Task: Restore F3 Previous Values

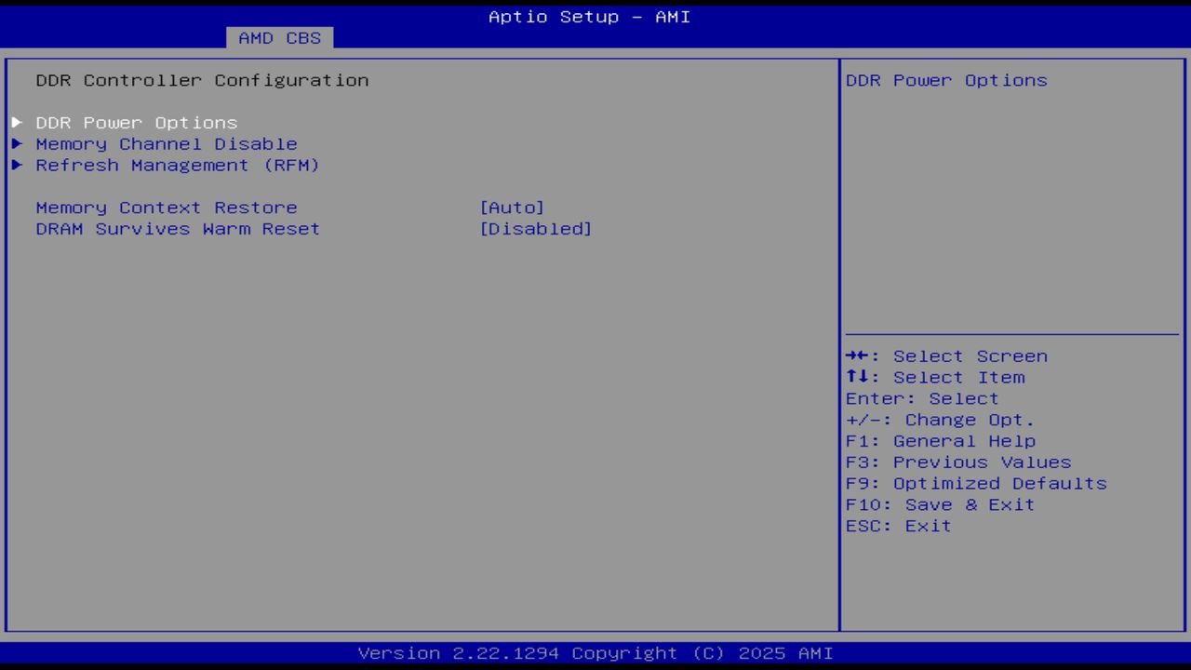Action: [x=957, y=462]
